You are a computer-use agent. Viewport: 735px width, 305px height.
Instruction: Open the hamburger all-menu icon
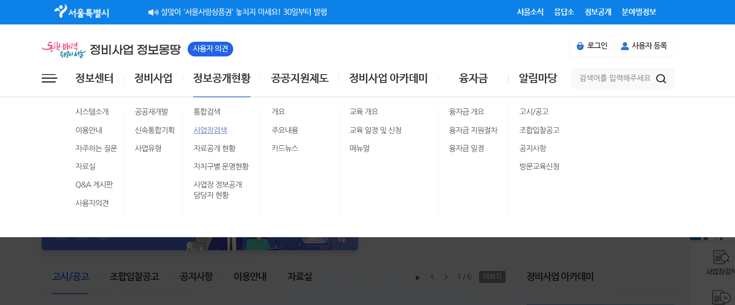click(49, 78)
